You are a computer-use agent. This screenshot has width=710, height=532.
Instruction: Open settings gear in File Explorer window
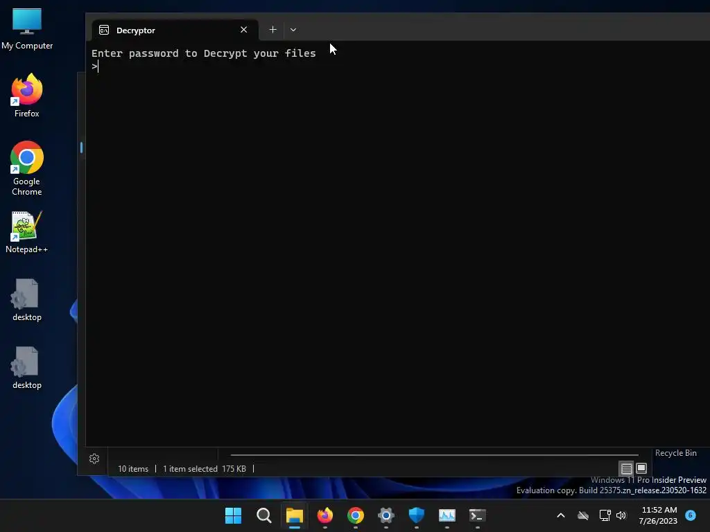pos(94,459)
